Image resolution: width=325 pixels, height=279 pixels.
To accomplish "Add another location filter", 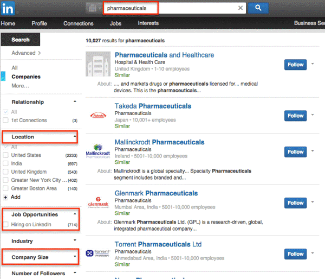I will pyautogui.click(x=16, y=197).
